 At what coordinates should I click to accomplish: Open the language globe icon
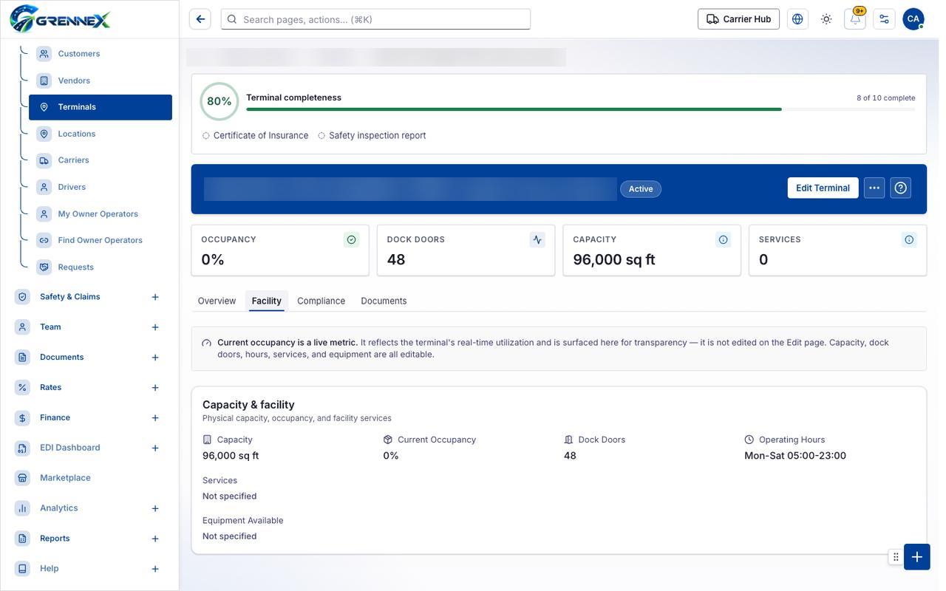tap(797, 19)
